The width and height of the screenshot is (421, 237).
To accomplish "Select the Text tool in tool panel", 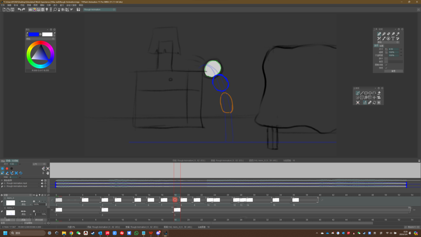I will click(x=393, y=38).
